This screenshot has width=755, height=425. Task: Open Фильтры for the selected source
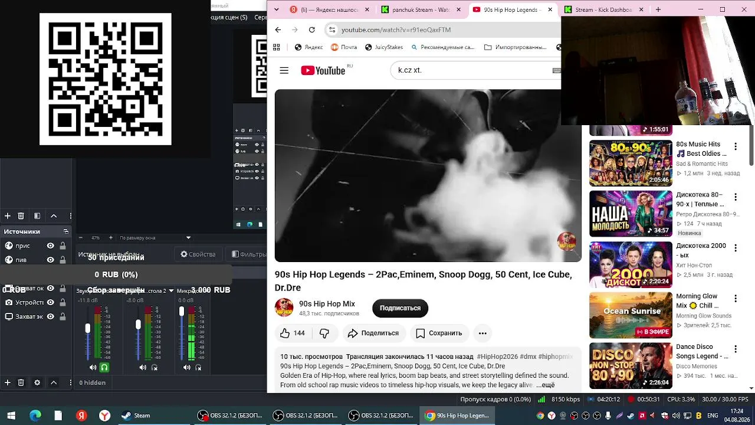[x=249, y=254]
